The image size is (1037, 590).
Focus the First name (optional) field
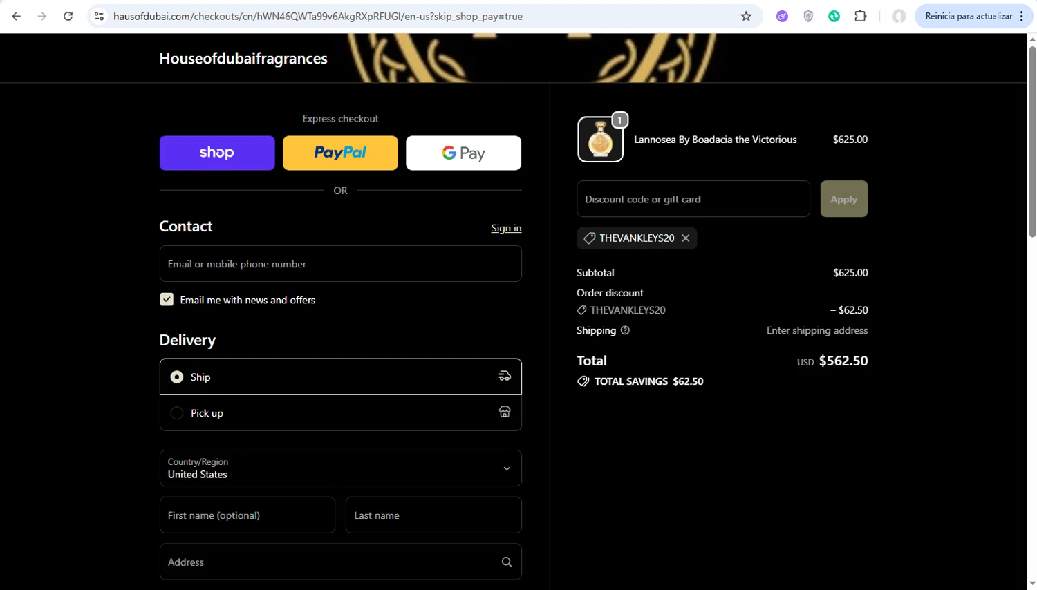click(247, 515)
